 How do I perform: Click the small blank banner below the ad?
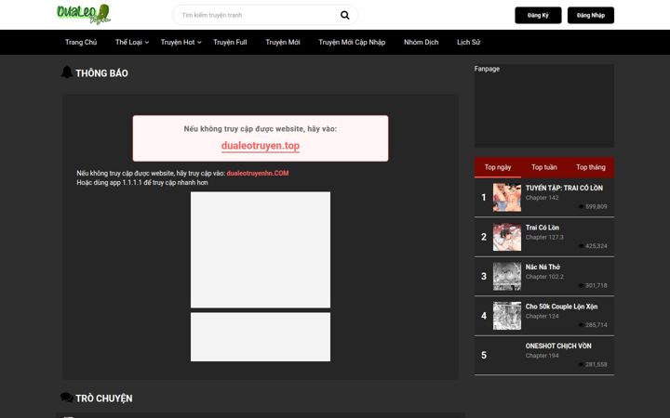261,337
